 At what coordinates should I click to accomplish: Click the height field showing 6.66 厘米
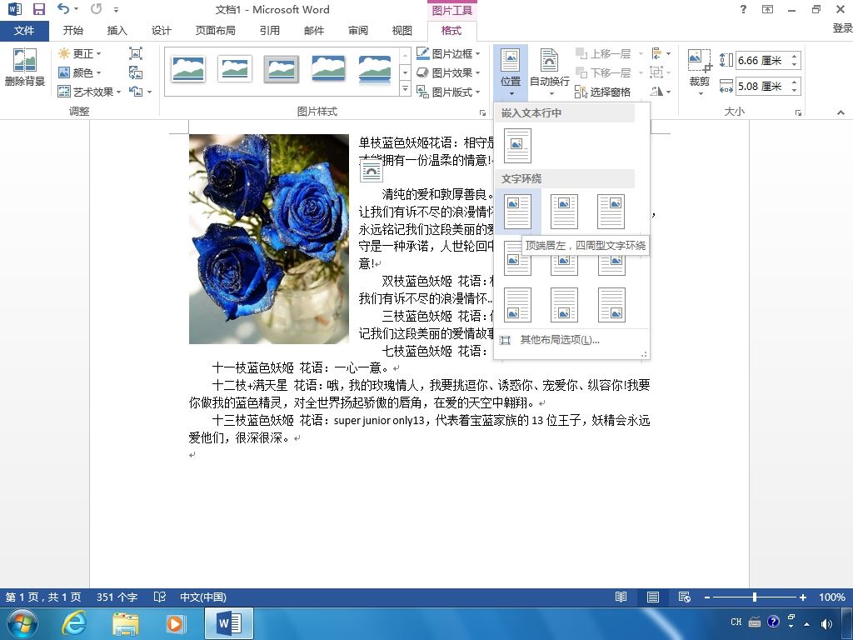point(763,60)
